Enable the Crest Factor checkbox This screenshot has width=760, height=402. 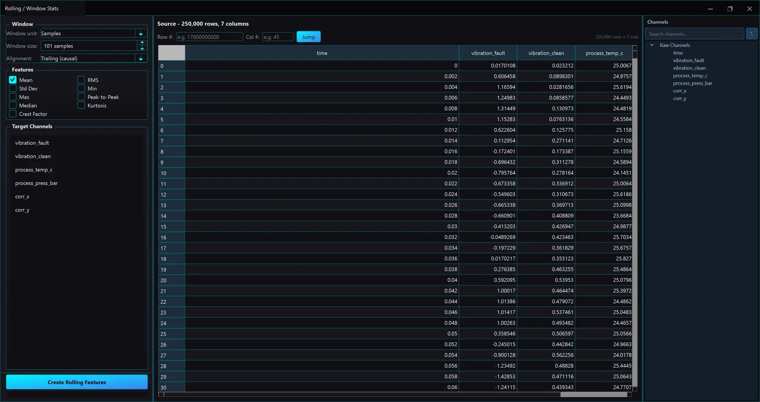coord(13,114)
